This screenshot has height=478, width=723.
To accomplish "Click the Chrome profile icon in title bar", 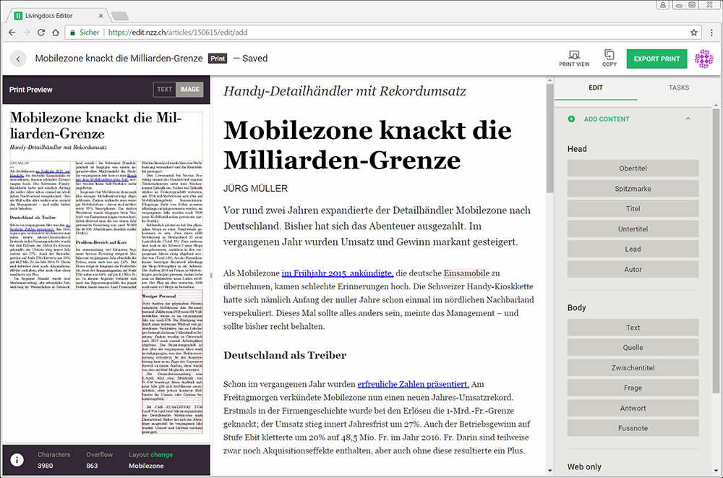I will pyautogui.click(x=662, y=4).
